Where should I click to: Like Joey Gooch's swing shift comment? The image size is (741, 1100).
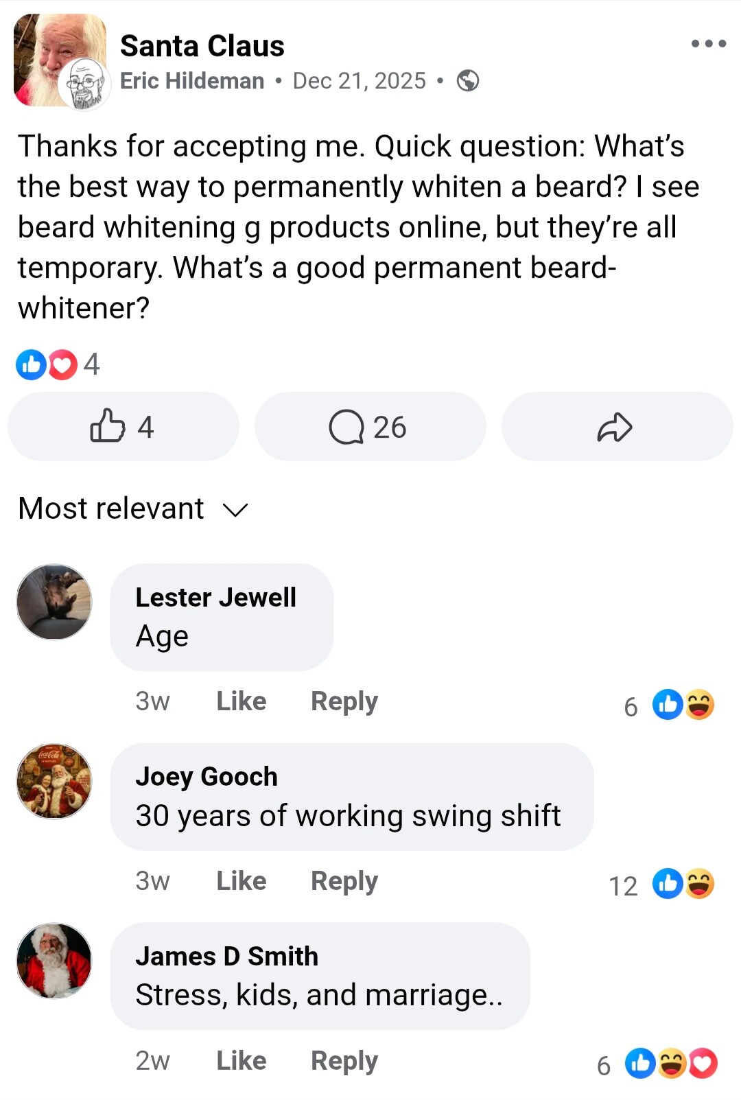(x=241, y=881)
